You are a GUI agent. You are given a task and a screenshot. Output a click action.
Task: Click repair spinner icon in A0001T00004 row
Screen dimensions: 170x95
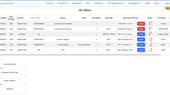coord(151,29)
